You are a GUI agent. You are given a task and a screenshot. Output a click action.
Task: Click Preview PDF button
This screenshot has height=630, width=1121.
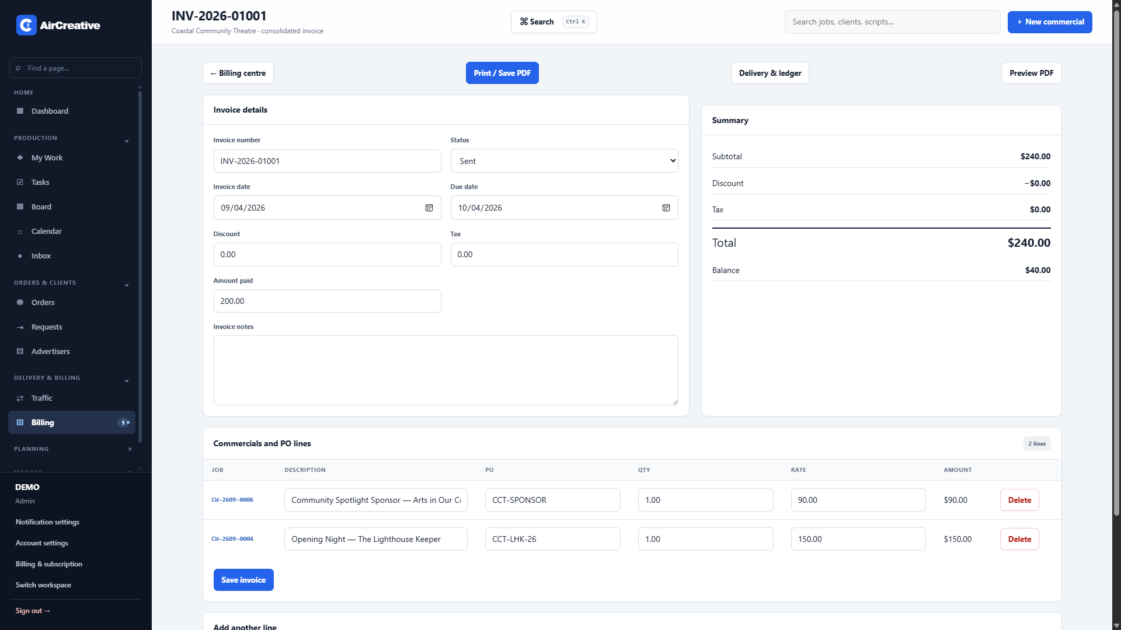(1032, 73)
